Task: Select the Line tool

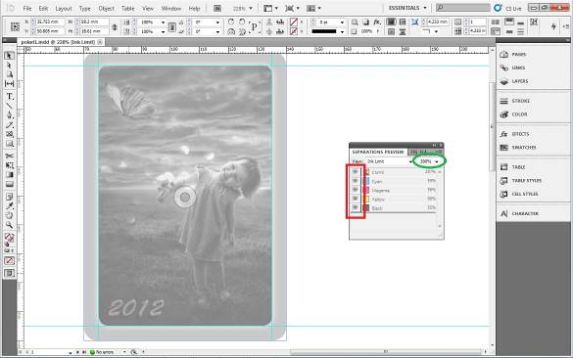Action: [9, 106]
